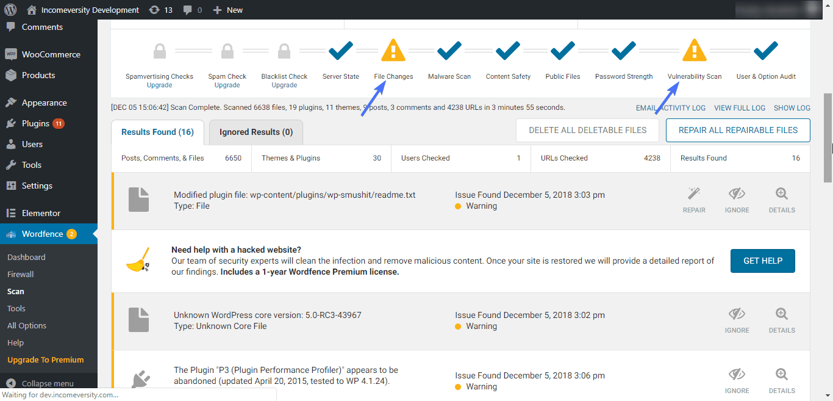Click Delete All Deletable Files button
Viewport: 833px width, 401px height.
click(588, 130)
